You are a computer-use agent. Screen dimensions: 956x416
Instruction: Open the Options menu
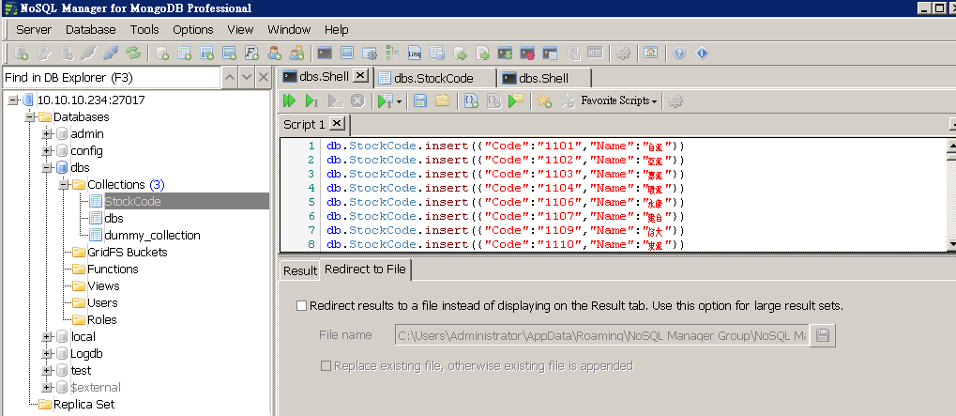click(192, 29)
